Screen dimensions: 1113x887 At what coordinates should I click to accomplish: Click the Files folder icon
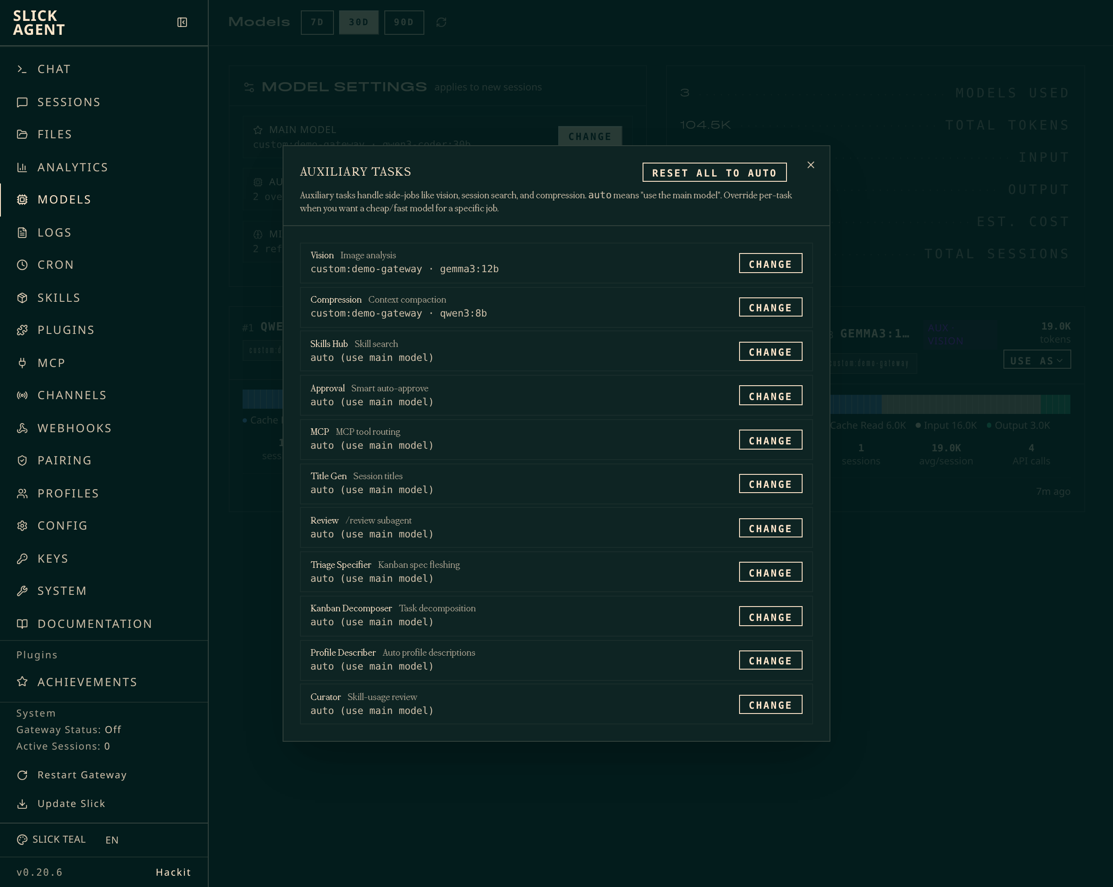(x=22, y=134)
